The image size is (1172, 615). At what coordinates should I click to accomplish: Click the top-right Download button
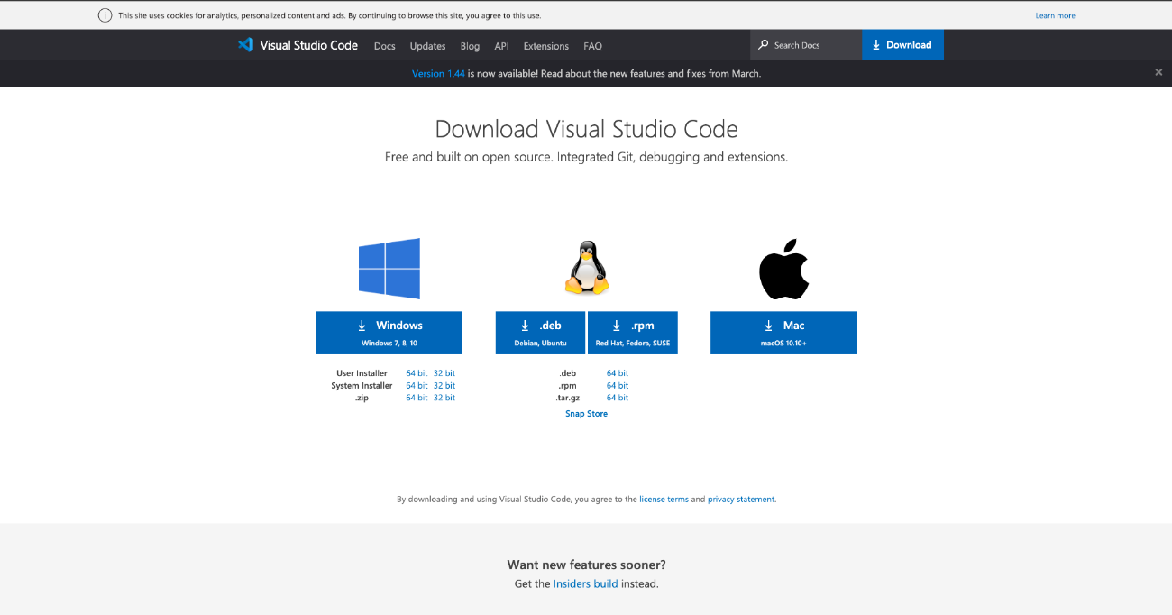click(x=902, y=45)
